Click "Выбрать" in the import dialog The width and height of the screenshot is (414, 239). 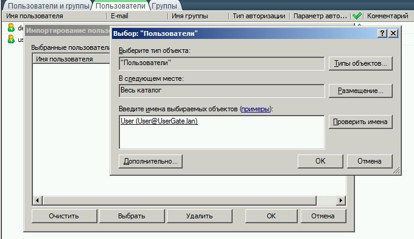(132, 216)
